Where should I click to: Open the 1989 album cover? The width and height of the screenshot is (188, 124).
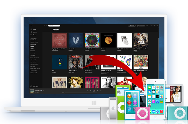click(60, 82)
